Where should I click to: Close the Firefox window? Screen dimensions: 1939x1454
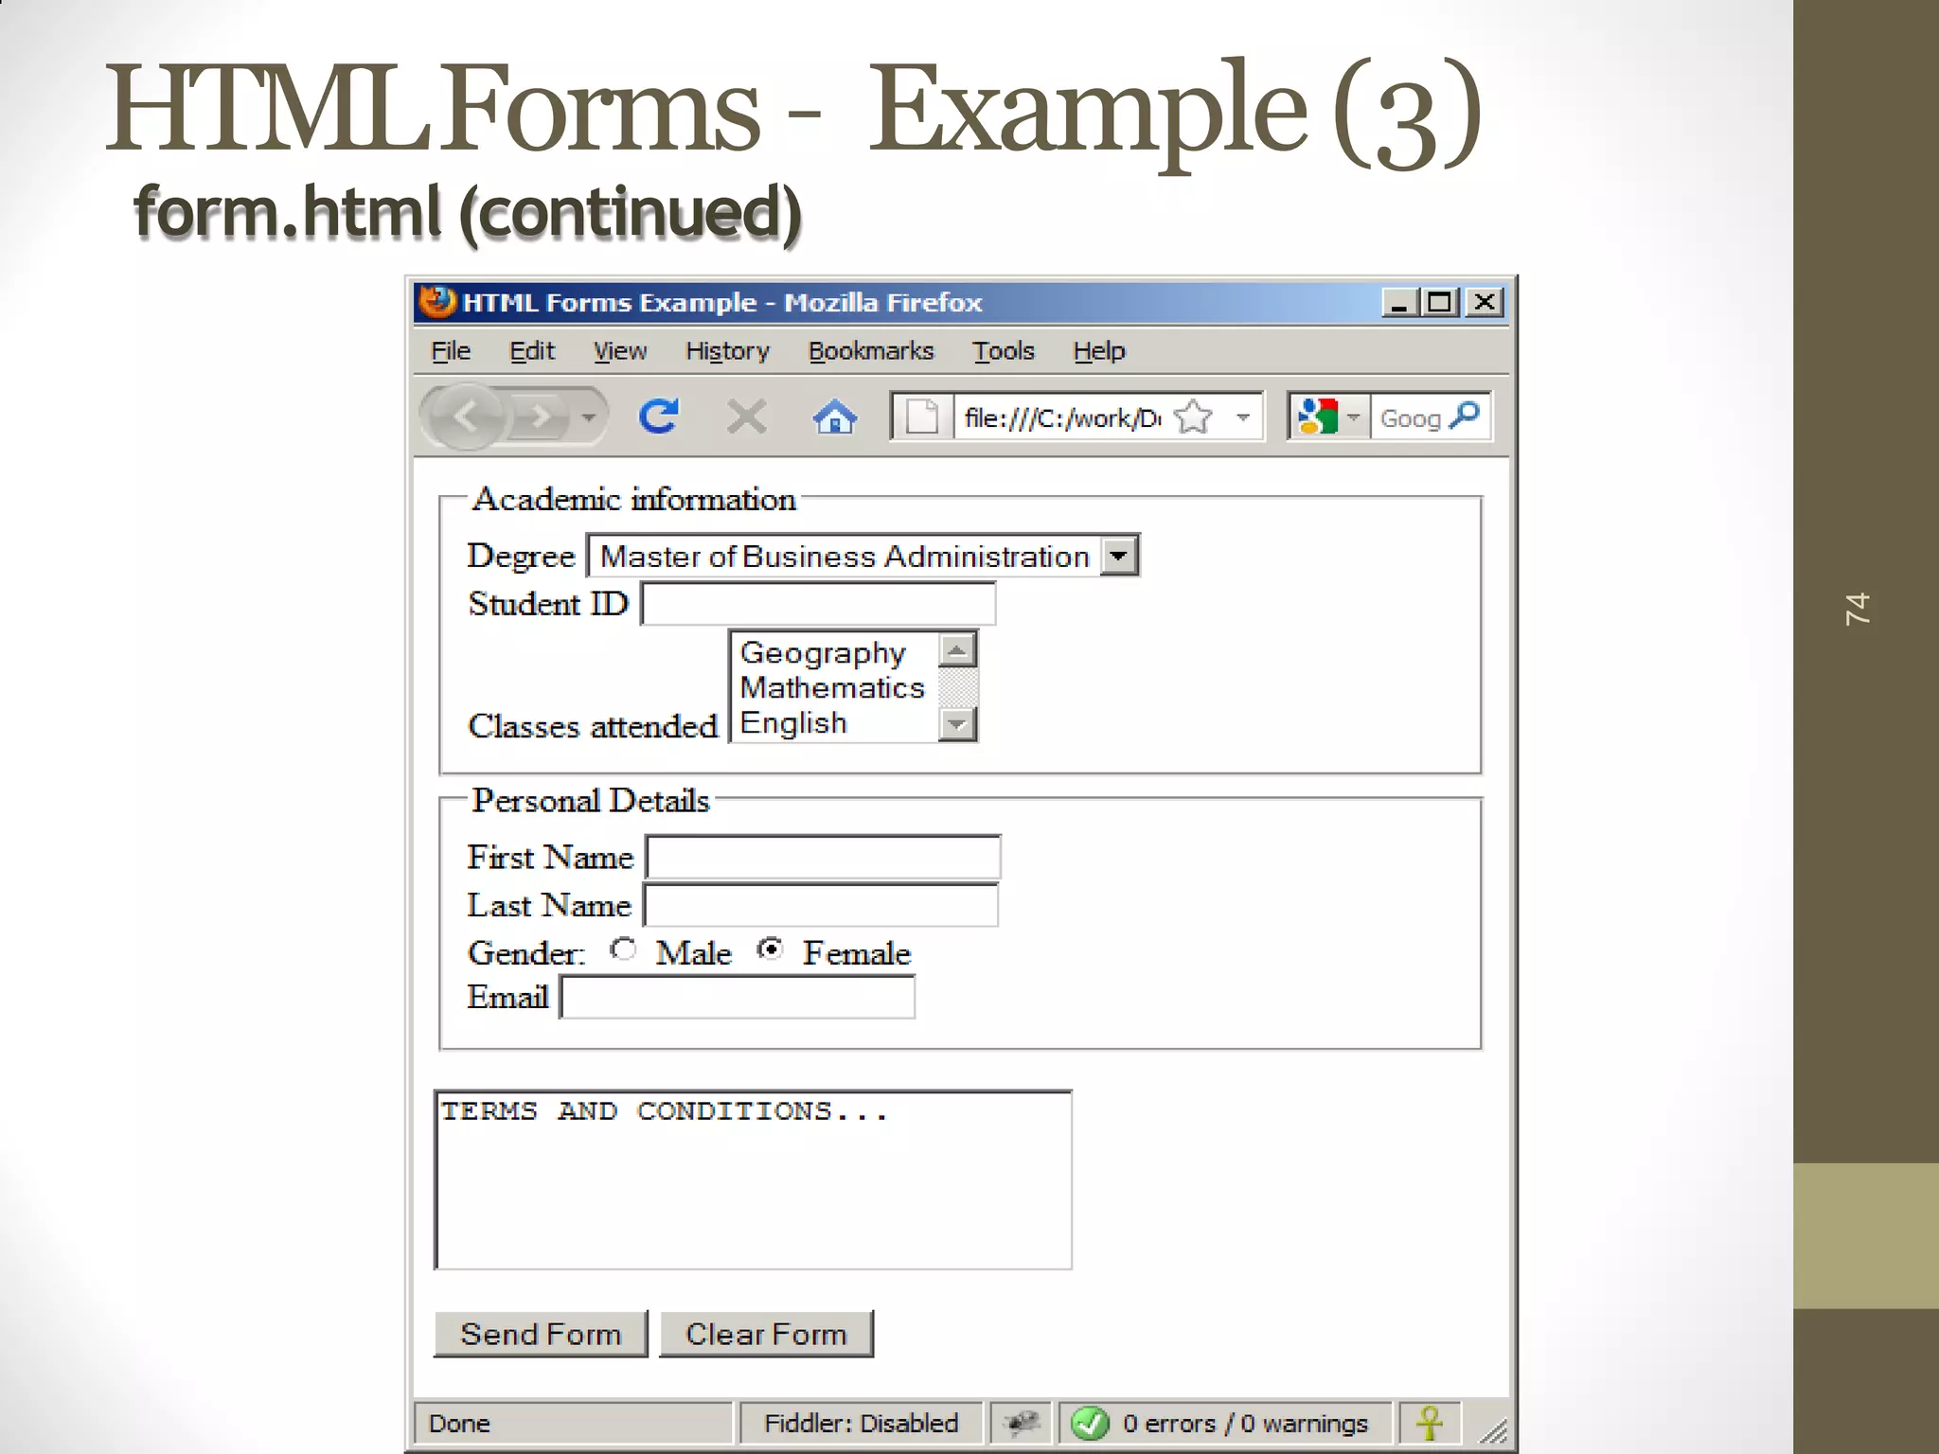pyautogui.click(x=1485, y=303)
